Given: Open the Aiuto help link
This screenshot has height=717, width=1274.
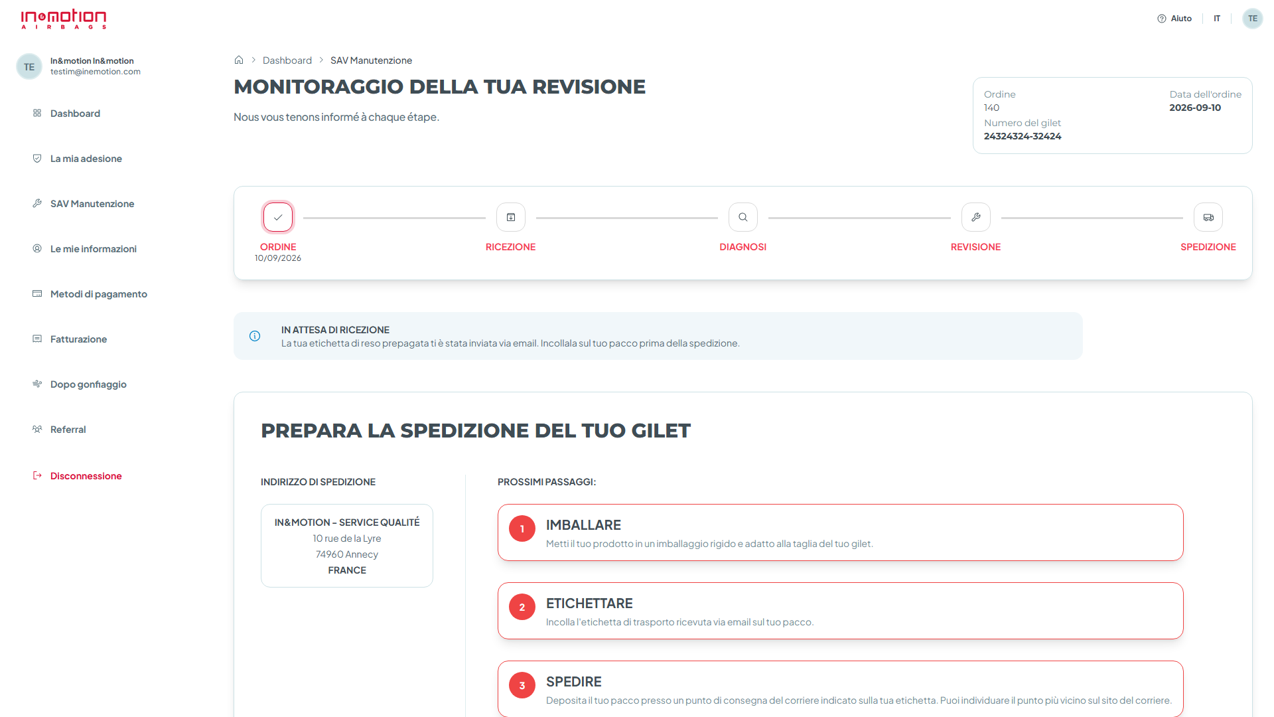Looking at the screenshot, I should [x=1174, y=19].
